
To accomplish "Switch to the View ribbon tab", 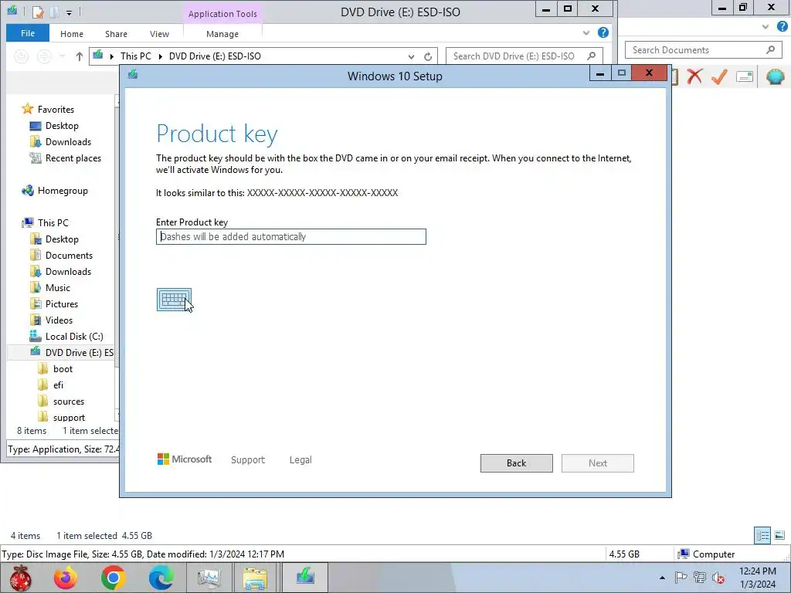I will pos(159,34).
